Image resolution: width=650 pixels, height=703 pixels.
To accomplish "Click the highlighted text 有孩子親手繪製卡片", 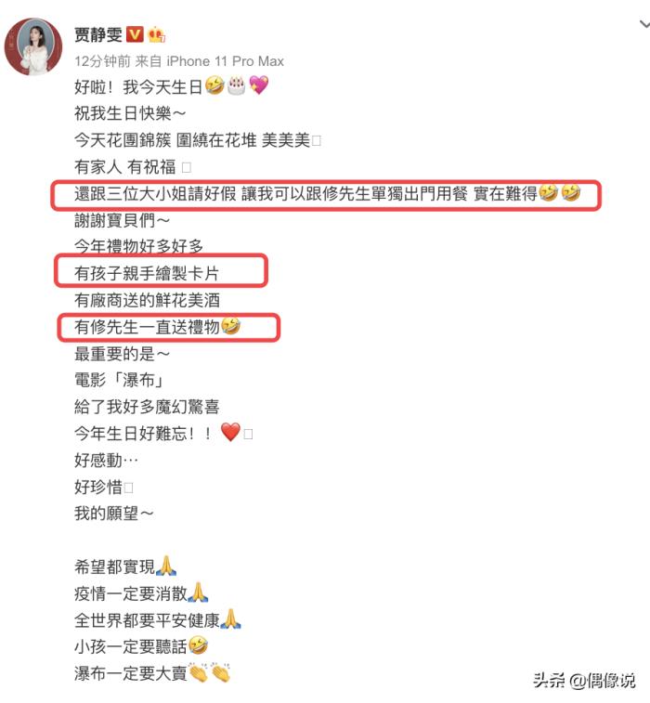I will 147,273.
